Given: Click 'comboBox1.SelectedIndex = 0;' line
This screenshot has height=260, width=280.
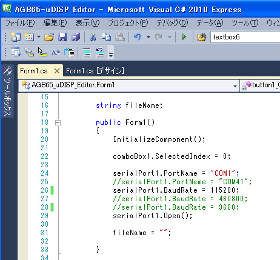Looking at the screenshot, I should pyautogui.click(x=172, y=156).
